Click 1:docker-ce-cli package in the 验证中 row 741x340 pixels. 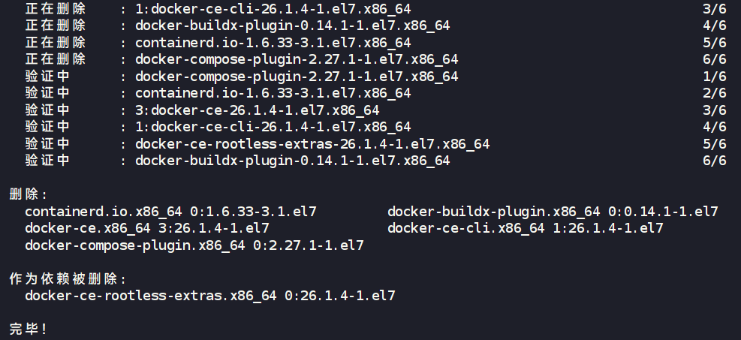273,127
